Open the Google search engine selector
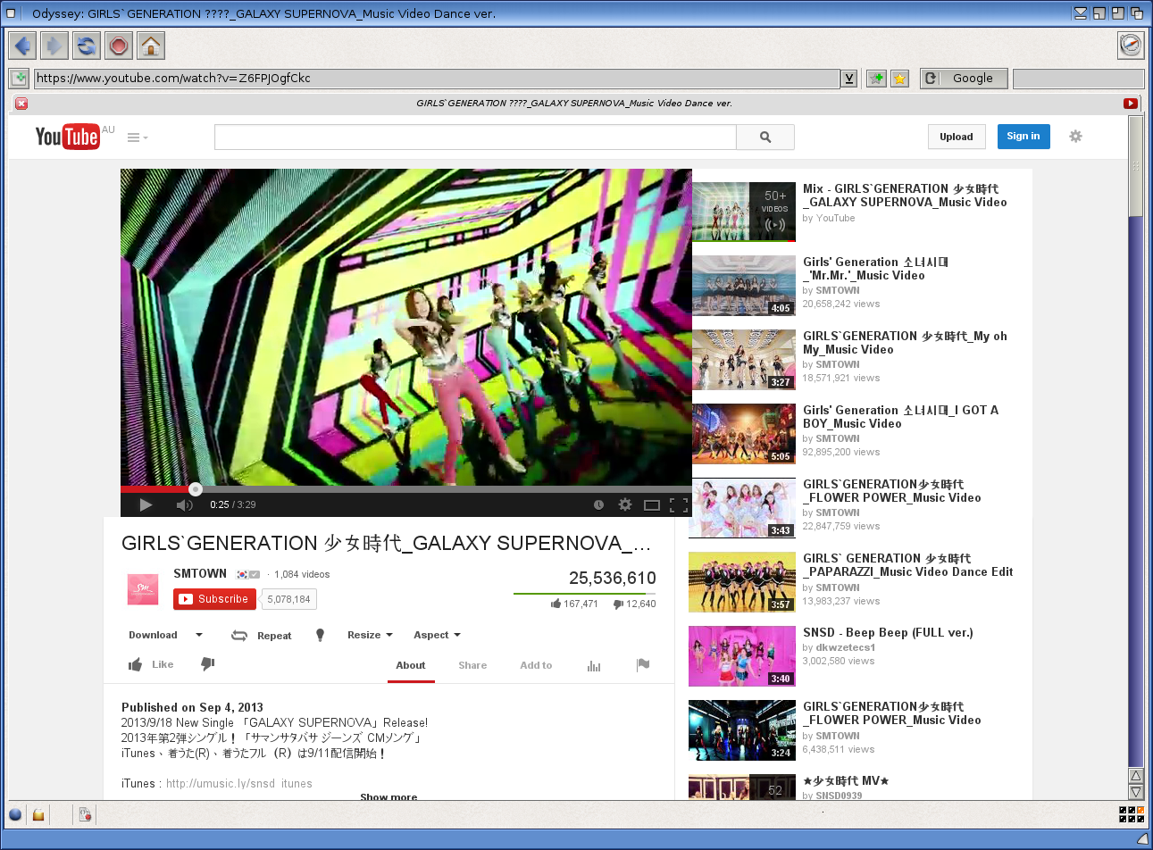 [964, 79]
